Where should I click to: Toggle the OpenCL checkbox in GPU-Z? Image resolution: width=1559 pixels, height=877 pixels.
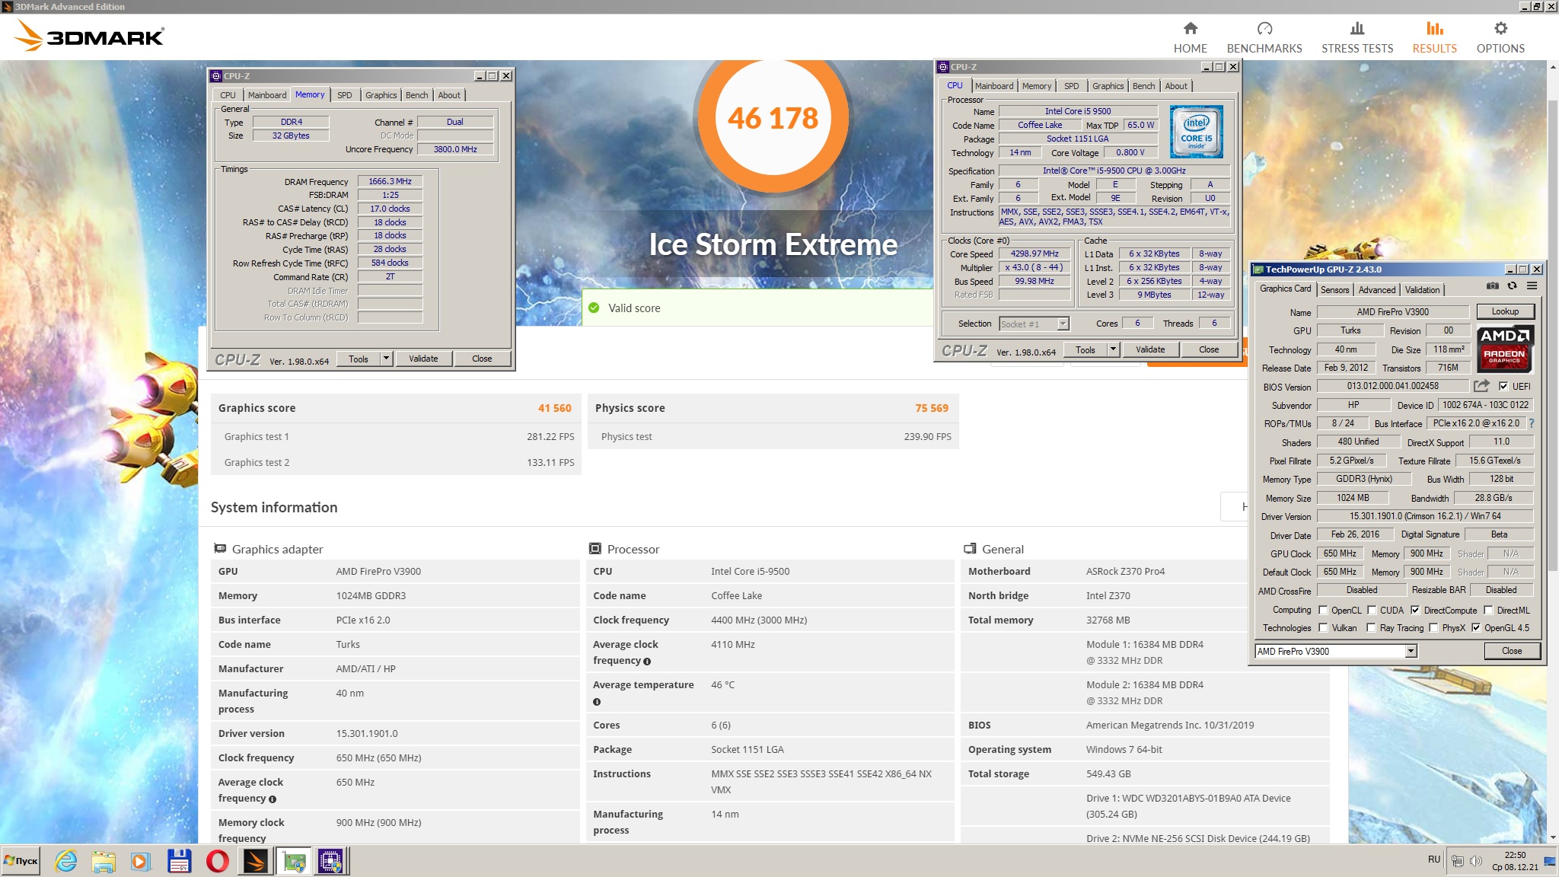(x=1323, y=610)
